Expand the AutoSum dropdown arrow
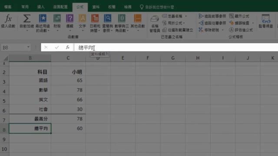 coord(27,31)
